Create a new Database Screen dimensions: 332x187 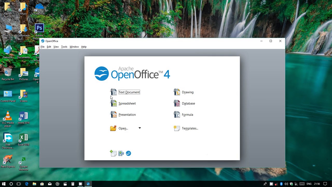184,103
